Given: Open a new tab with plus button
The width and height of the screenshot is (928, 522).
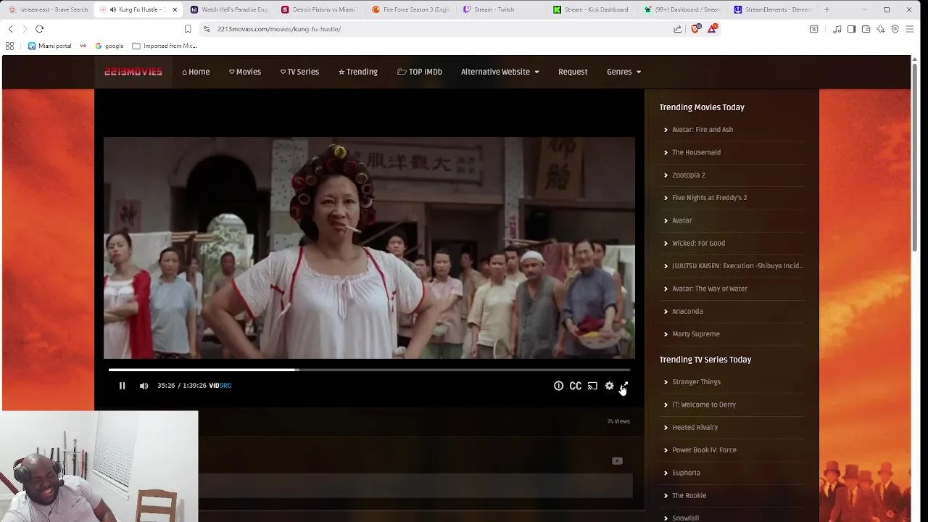Looking at the screenshot, I should click(x=826, y=9).
